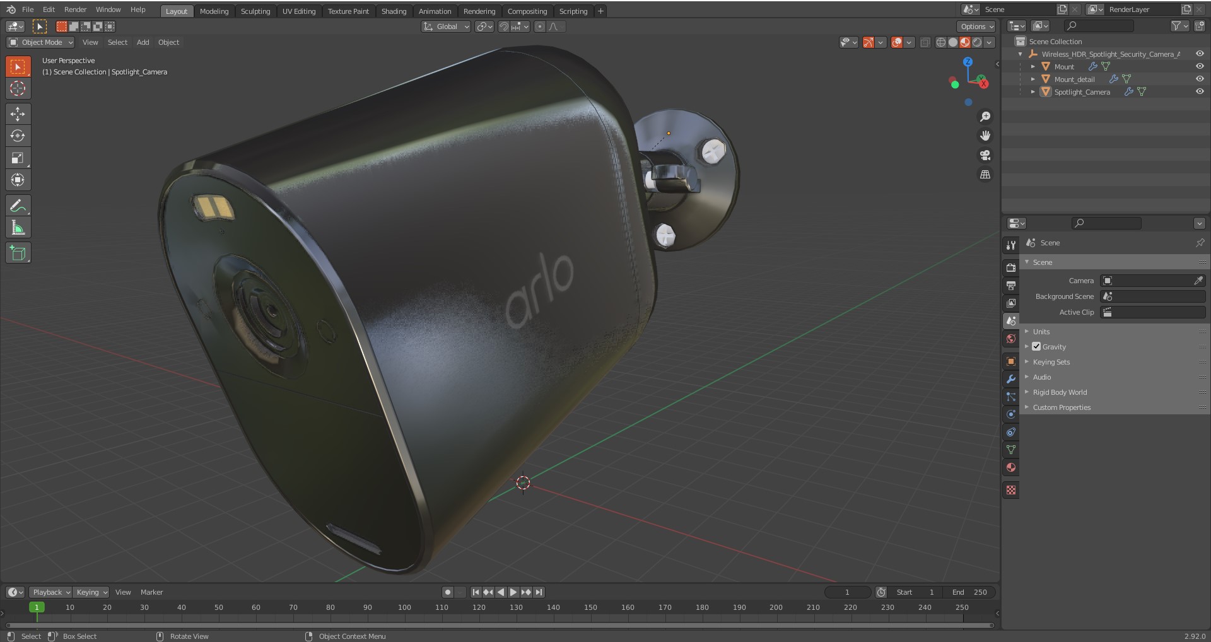This screenshot has height=642, width=1211.
Task: Activate the Rotate tool
Action: 18,136
